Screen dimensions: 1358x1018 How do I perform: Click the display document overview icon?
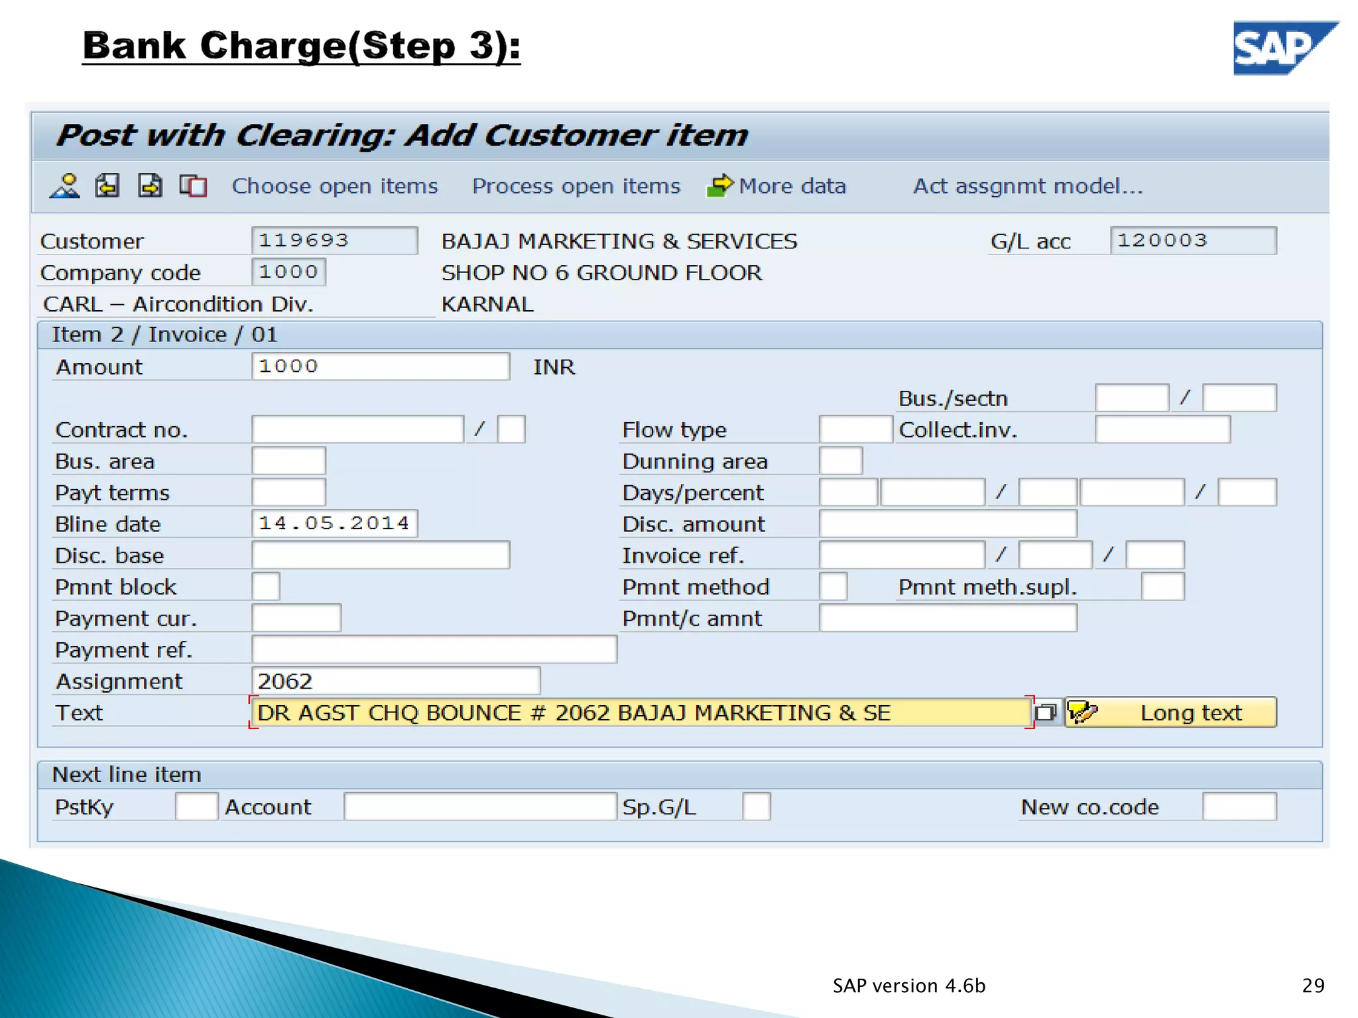point(193,186)
